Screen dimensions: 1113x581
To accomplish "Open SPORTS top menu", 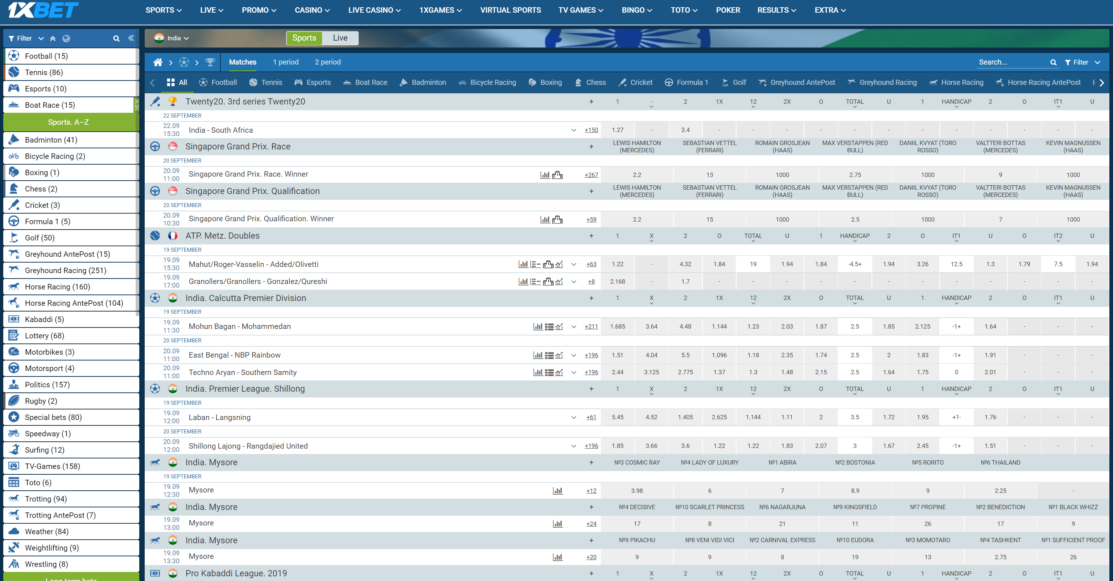I will [163, 10].
